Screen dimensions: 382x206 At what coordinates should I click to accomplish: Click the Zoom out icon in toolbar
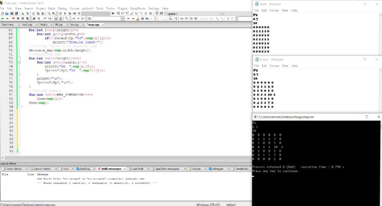[x=222, y=19]
